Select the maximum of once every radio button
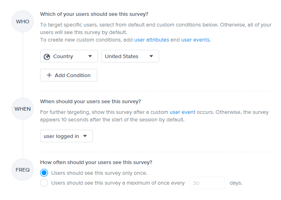This screenshot has height=200, width=281. [x=44, y=183]
